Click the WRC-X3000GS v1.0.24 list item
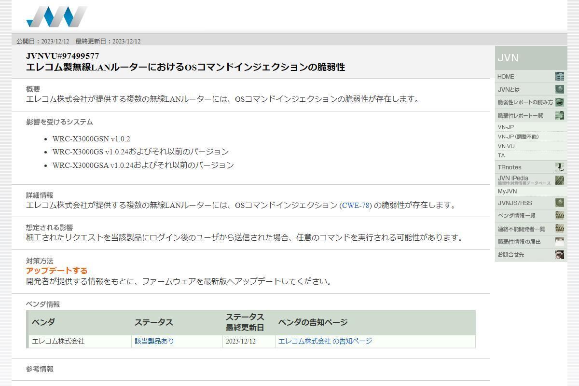The width and height of the screenshot is (579, 386). coord(140,152)
